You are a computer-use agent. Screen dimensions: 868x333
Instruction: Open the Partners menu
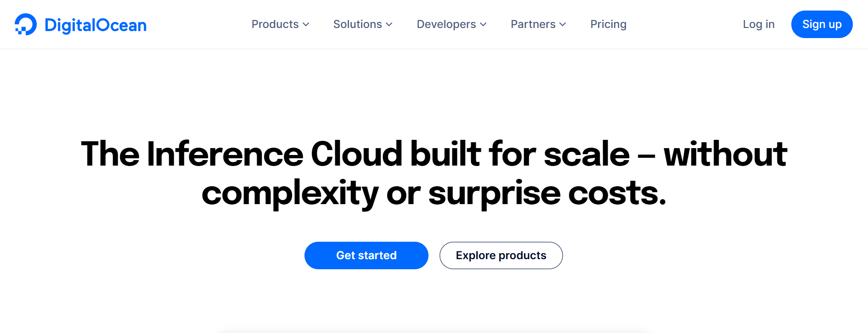(x=533, y=24)
